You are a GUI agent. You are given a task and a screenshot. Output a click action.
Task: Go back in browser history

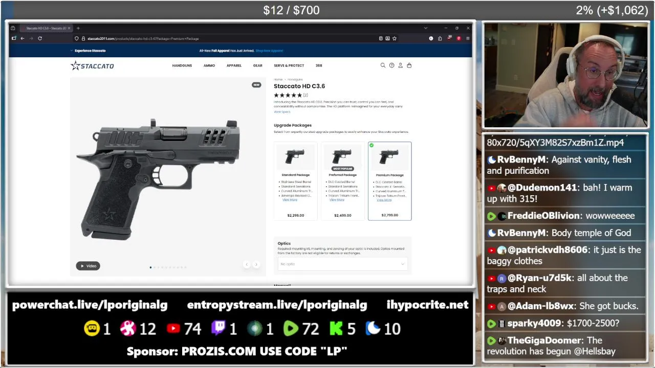23,38
